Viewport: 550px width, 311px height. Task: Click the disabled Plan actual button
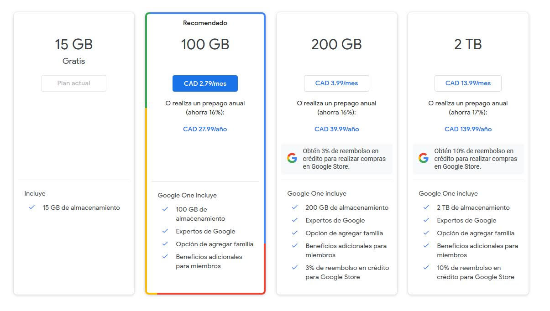pyautogui.click(x=73, y=83)
